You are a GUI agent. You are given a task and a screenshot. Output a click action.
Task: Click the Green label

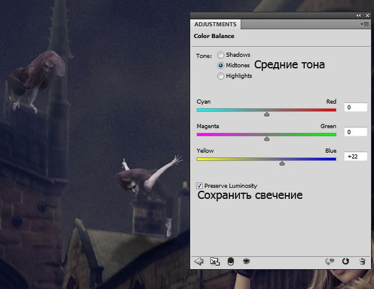coord(328,126)
